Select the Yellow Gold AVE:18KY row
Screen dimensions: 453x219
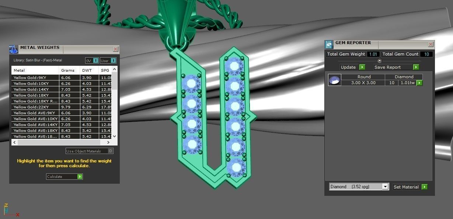(62, 130)
